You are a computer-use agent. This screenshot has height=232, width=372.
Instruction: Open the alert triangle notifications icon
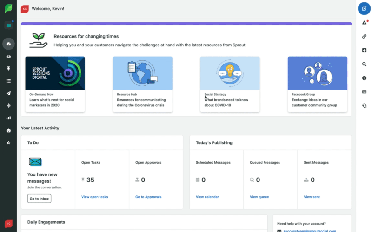(x=365, y=22)
